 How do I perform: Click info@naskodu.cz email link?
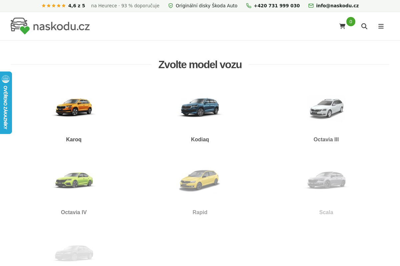pos(337,6)
